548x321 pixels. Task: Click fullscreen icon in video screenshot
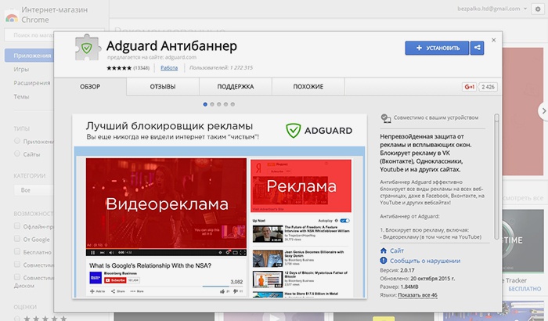point(243,252)
